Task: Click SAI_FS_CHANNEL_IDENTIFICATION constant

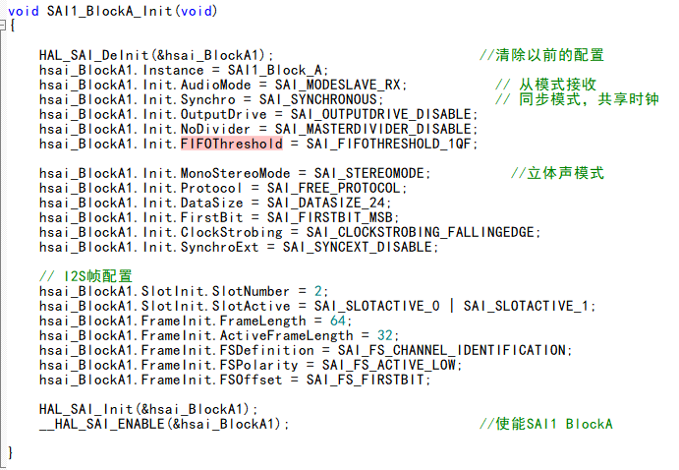Action: 452,350
